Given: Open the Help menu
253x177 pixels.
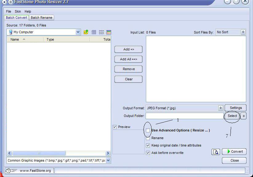Looking at the screenshot, I should point(28,11).
